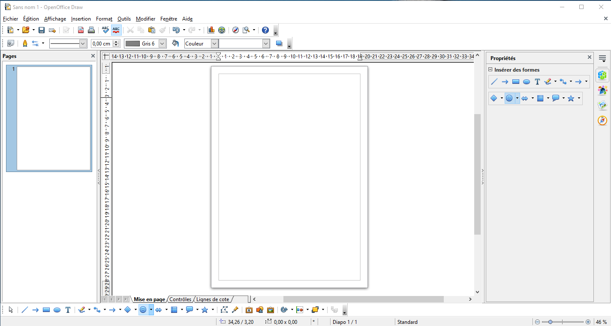Switch to the Lignes de cote tab

coord(213,299)
